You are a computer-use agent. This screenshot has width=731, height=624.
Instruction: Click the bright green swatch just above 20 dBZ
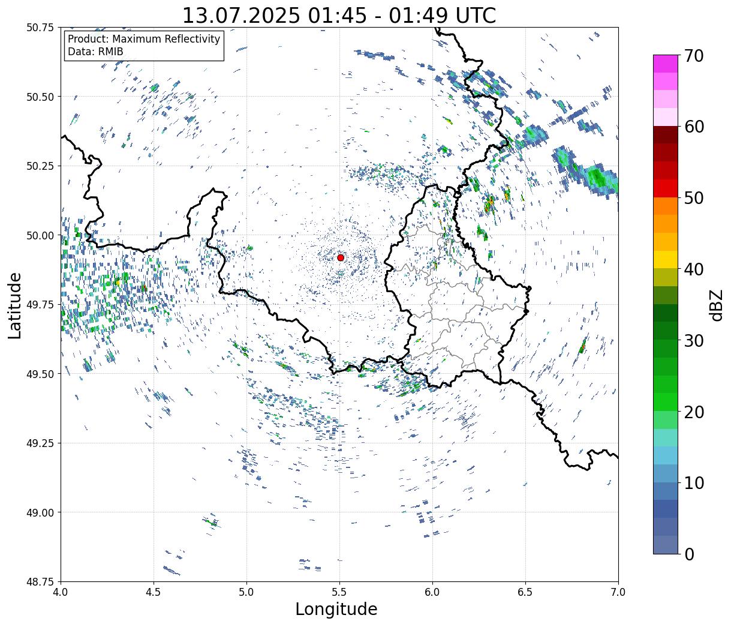point(666,402)
